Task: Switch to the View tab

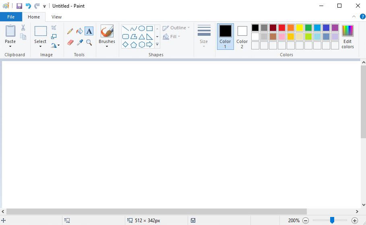Action: click(56, 17)
